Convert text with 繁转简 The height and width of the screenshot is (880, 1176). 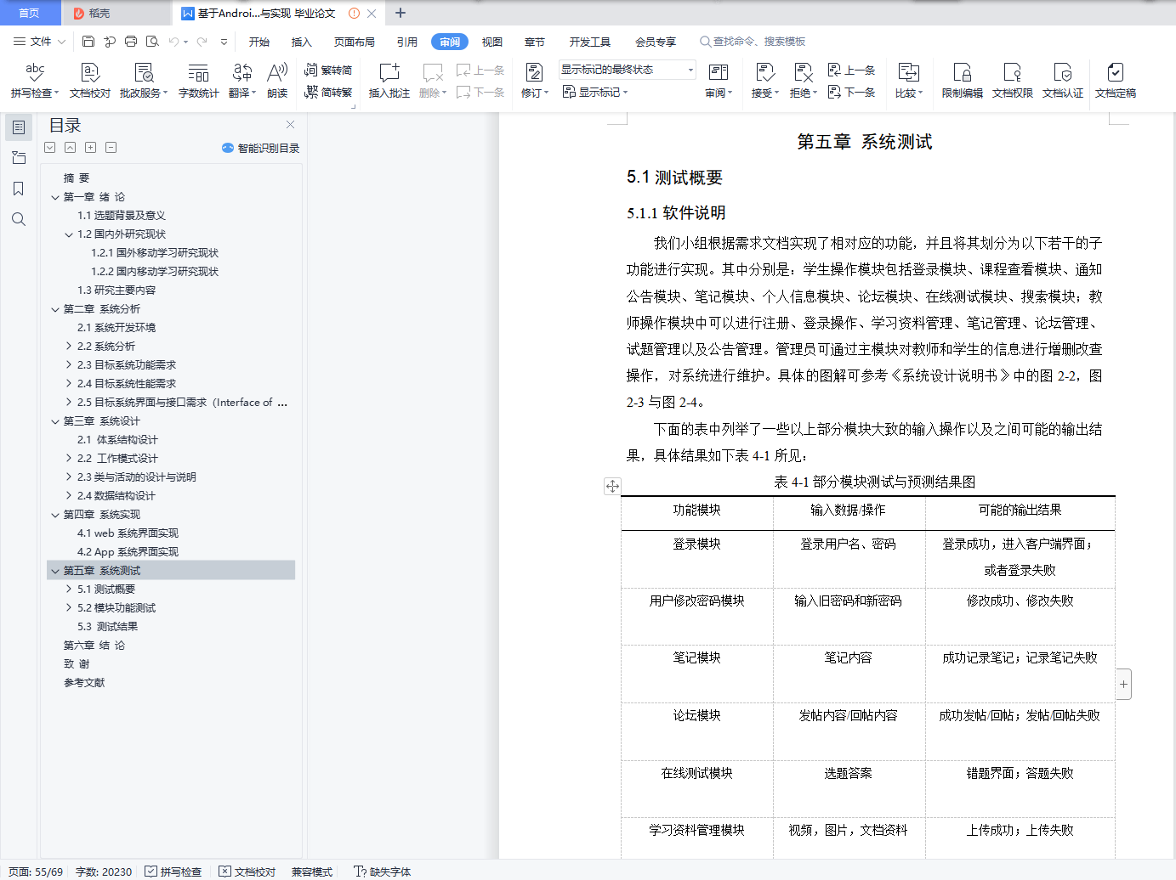click(x=328, y=71)
